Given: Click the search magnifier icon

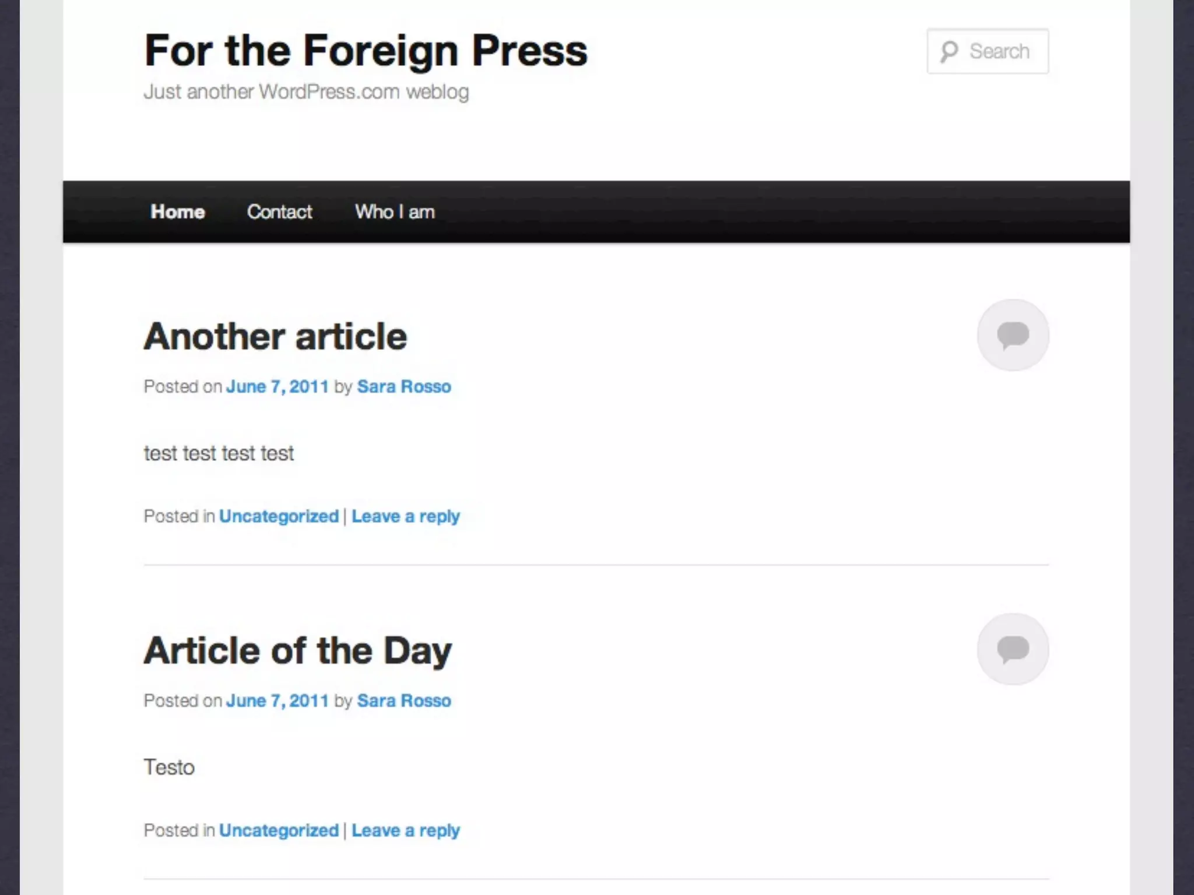Looking at the screenshot, I should tap(949, 51).
